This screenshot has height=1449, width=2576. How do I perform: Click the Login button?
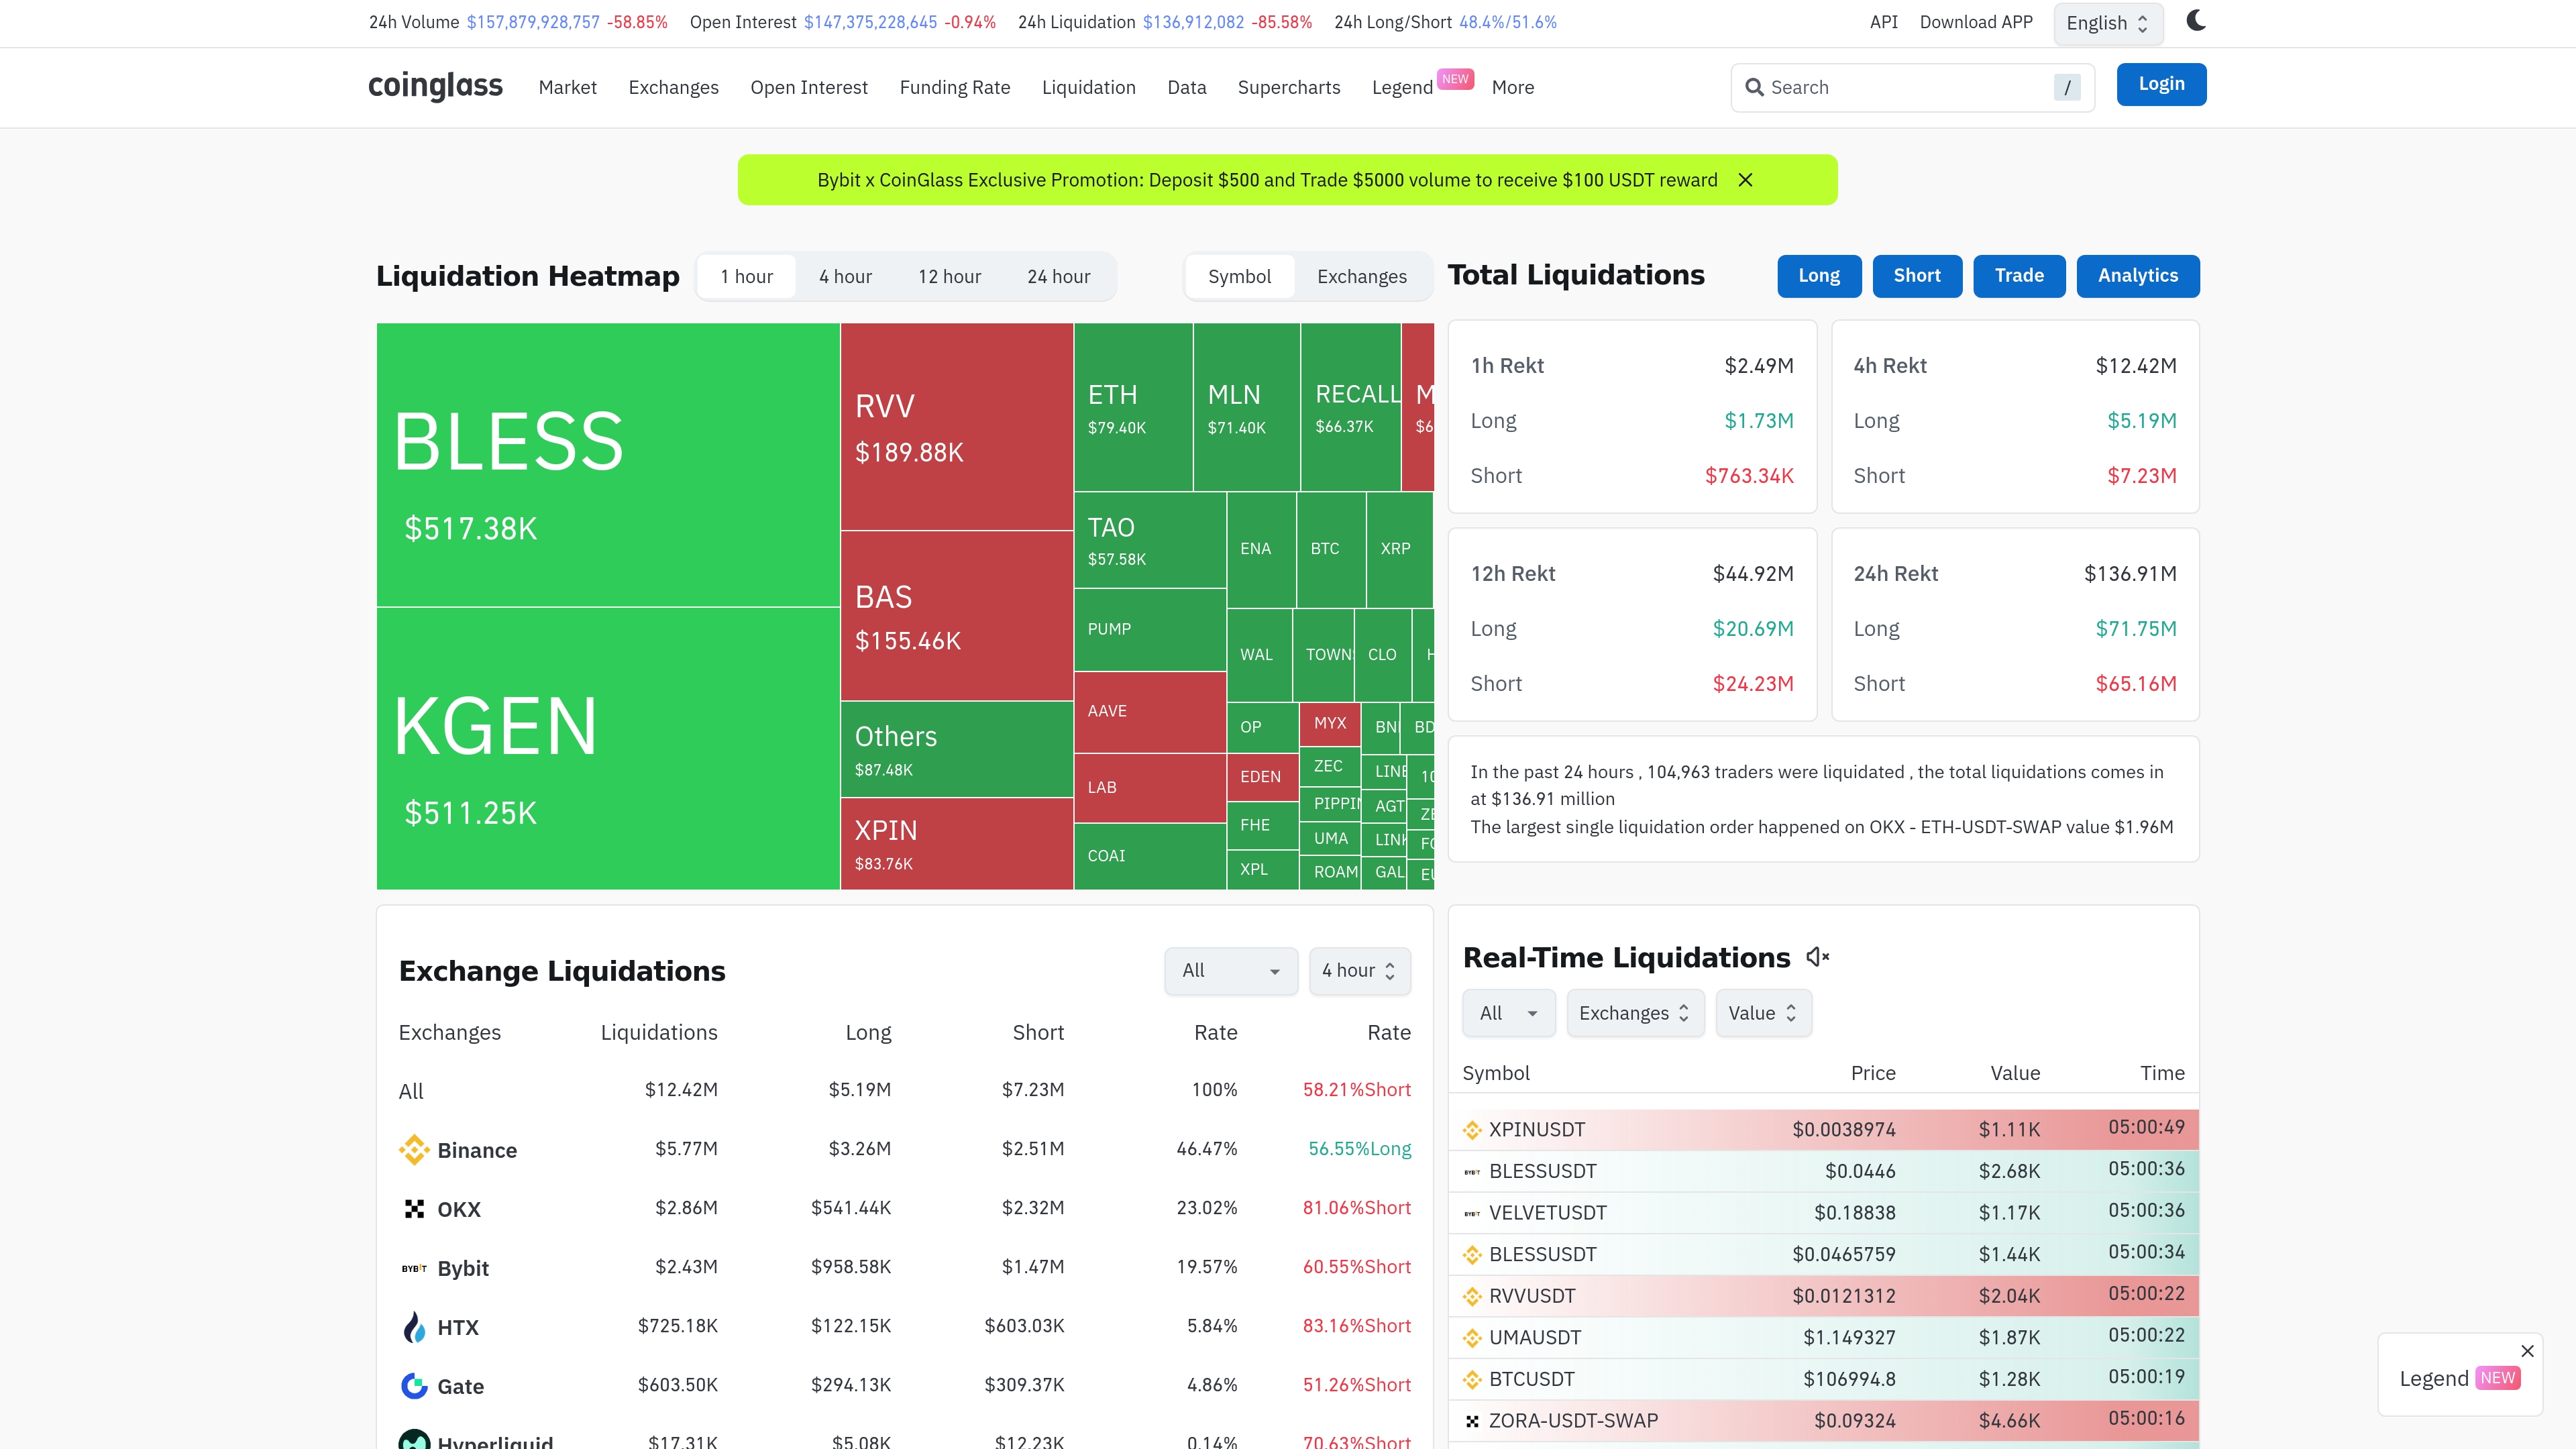[2160, 84]
